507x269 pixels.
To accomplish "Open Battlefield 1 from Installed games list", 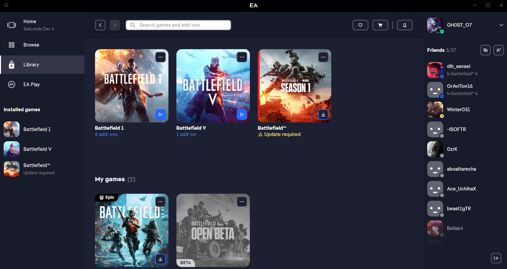I will [x=42, y=129].
